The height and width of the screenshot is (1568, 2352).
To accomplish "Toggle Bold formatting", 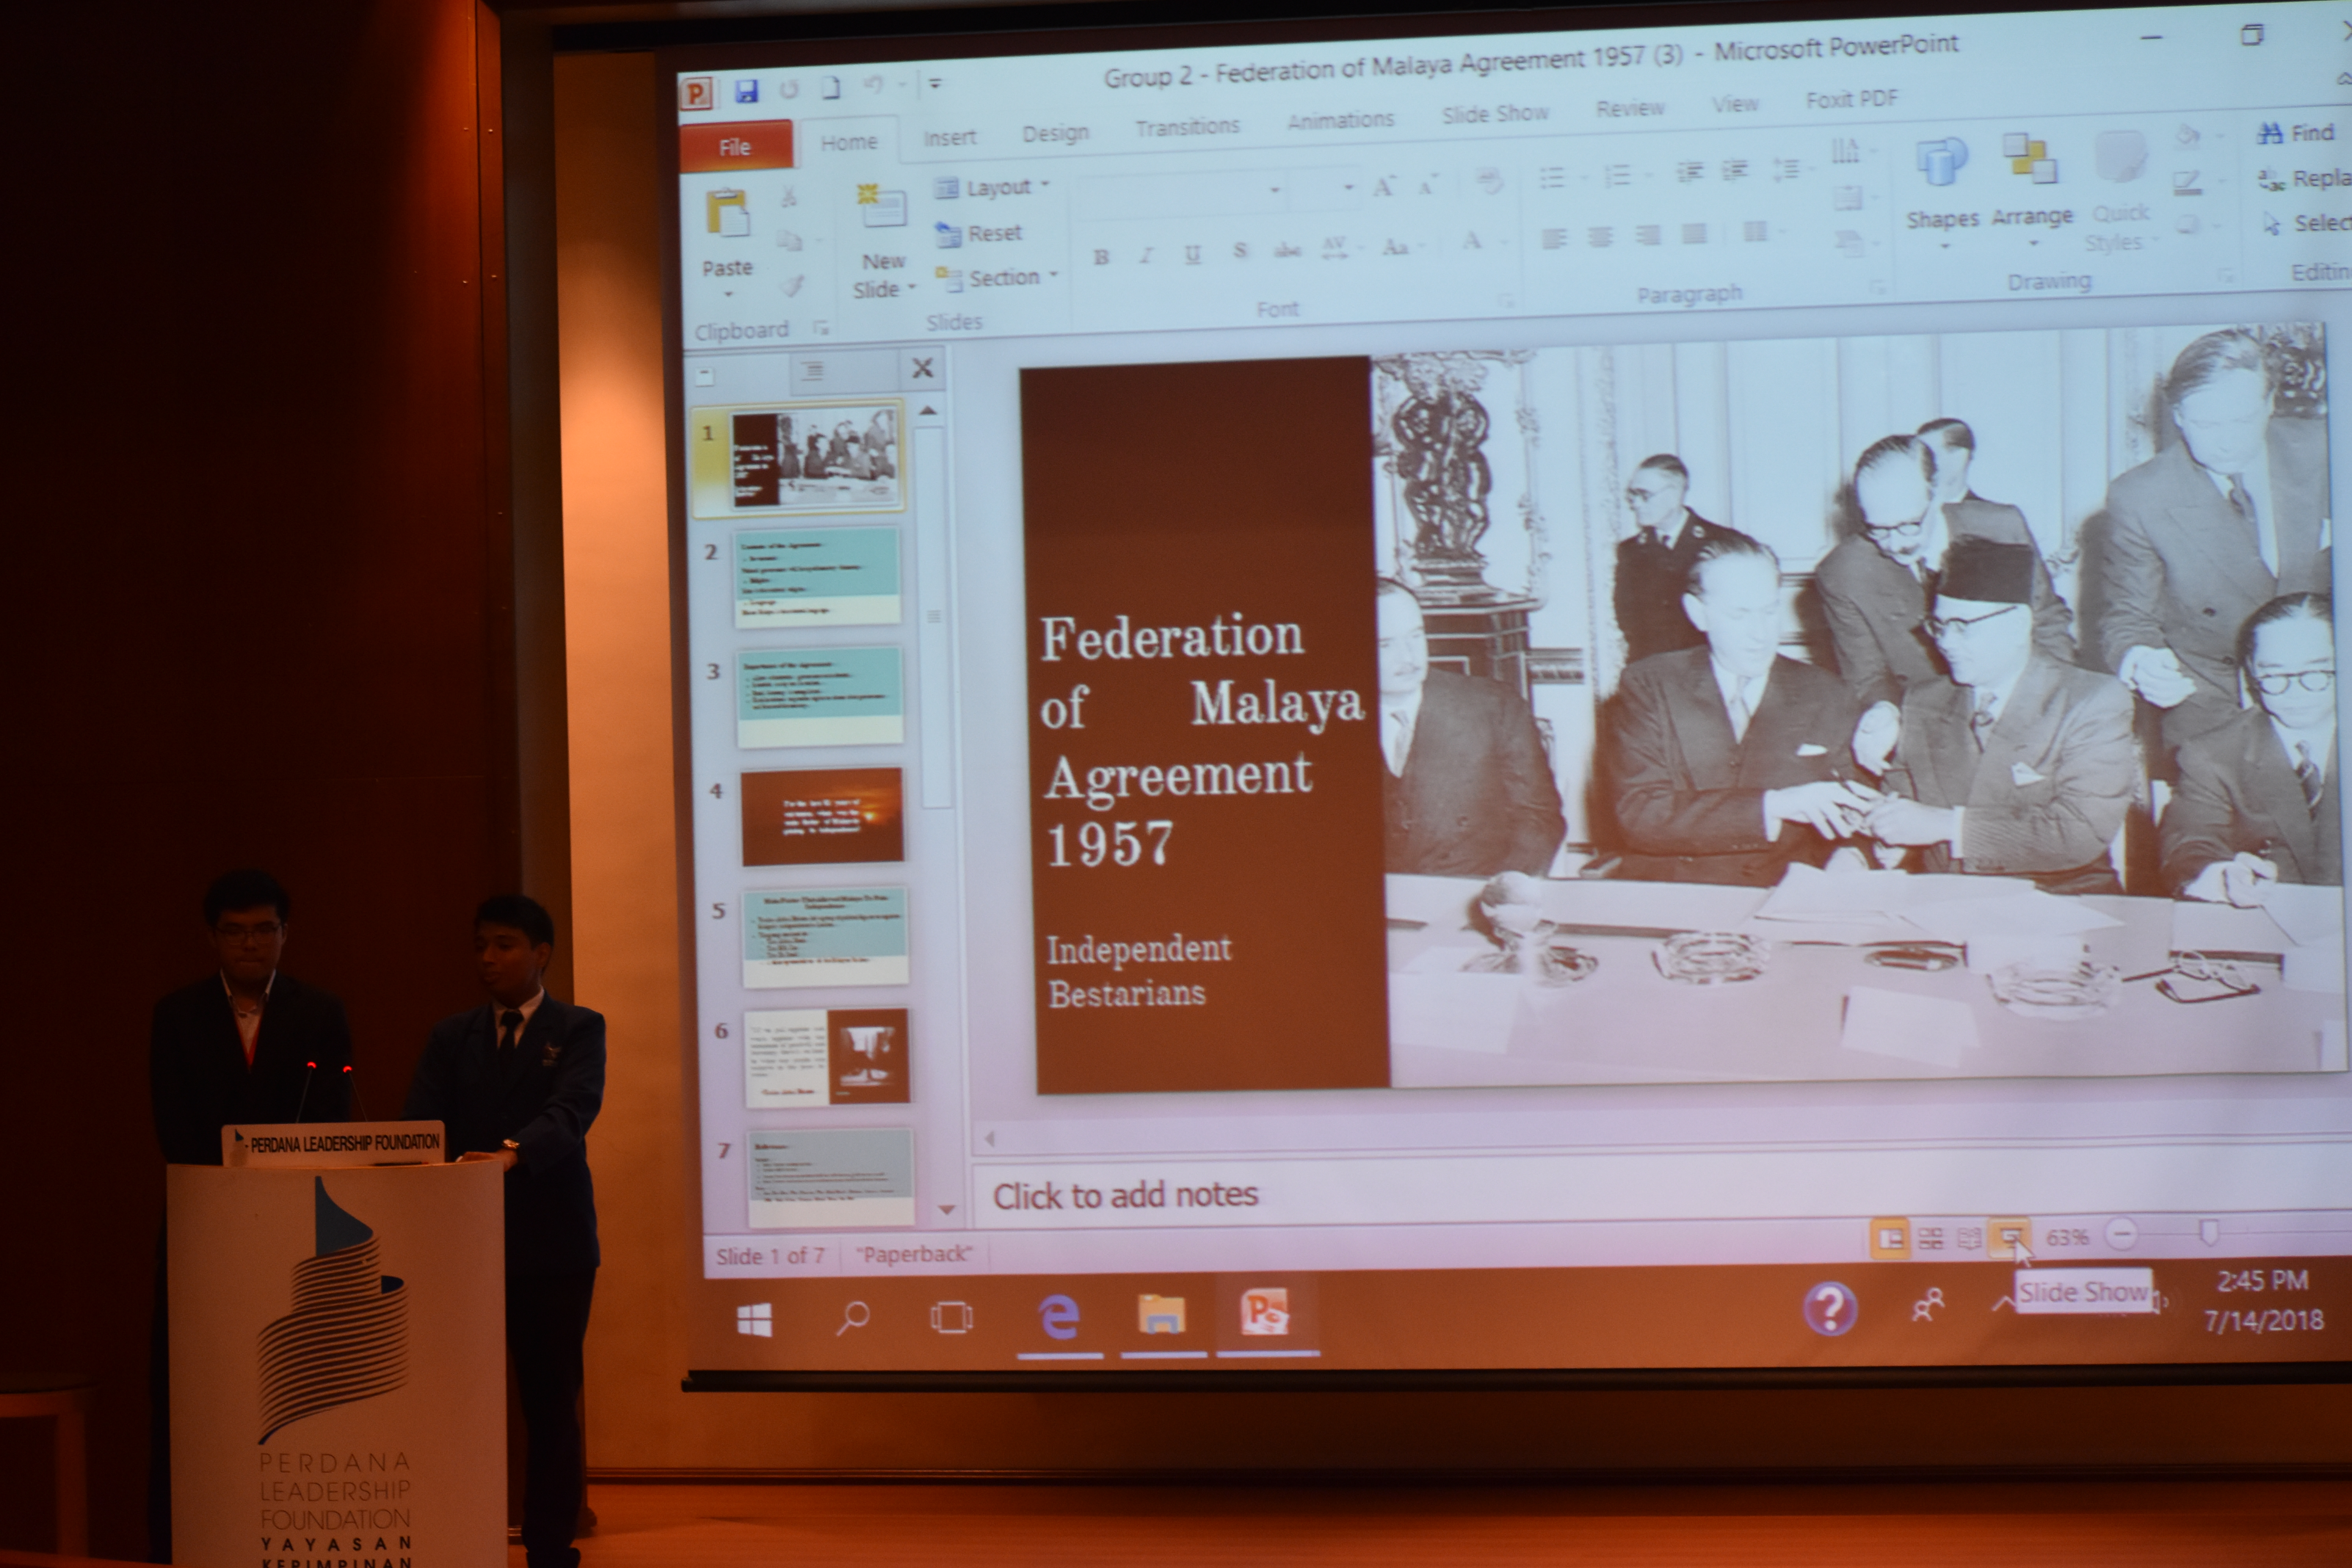I will 1101,257.
